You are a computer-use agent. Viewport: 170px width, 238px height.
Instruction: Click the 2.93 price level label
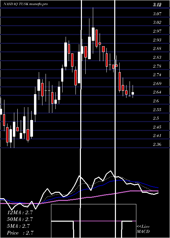coord(157,40)
